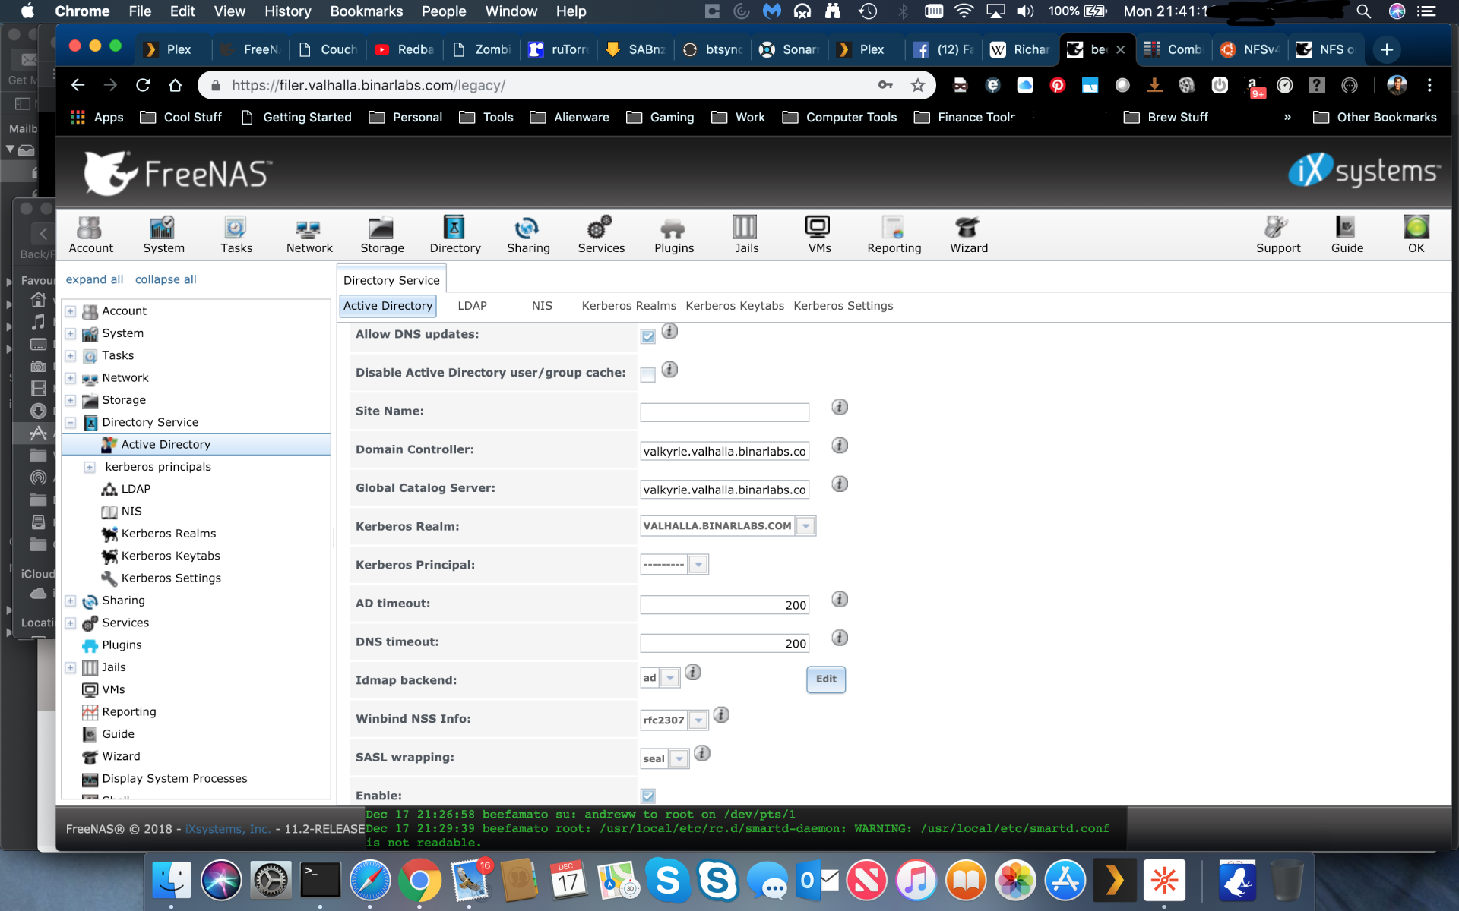Show info for Domain Controller field

click(x=840, y=446)
